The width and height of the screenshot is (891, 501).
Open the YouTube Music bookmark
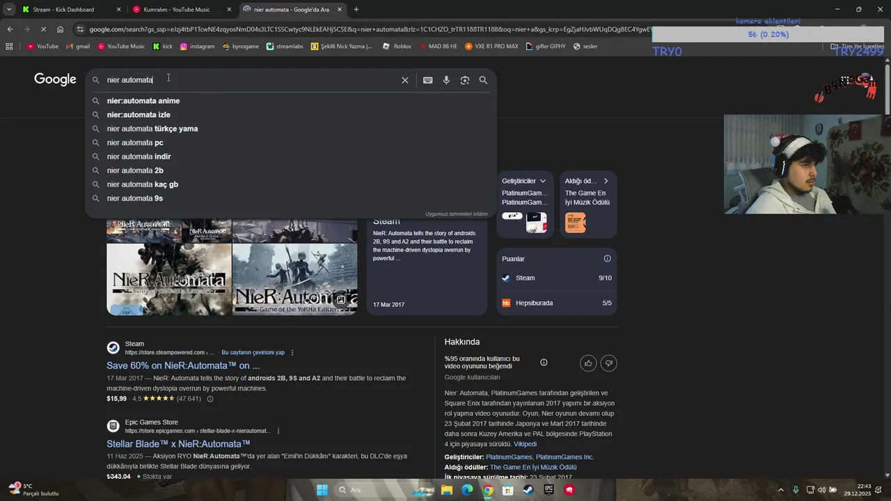tap(121, 47)
